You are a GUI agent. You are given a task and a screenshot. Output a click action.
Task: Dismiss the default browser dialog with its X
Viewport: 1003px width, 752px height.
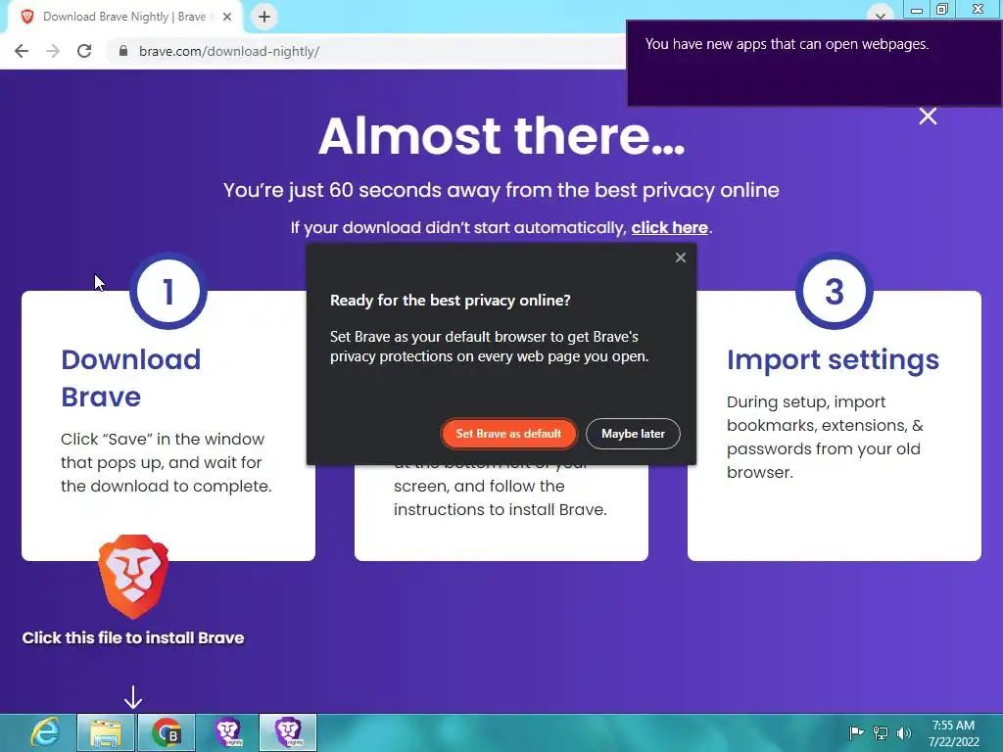tap(681, 258)
